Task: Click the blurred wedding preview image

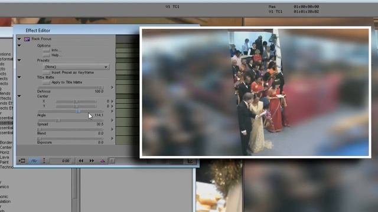Action: (x=255, y=92)
